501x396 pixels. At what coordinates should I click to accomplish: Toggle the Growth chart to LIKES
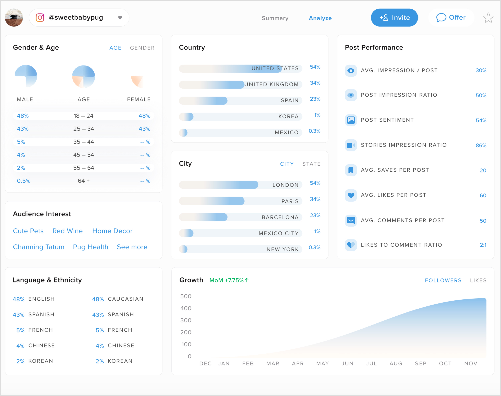coord(478,280)
